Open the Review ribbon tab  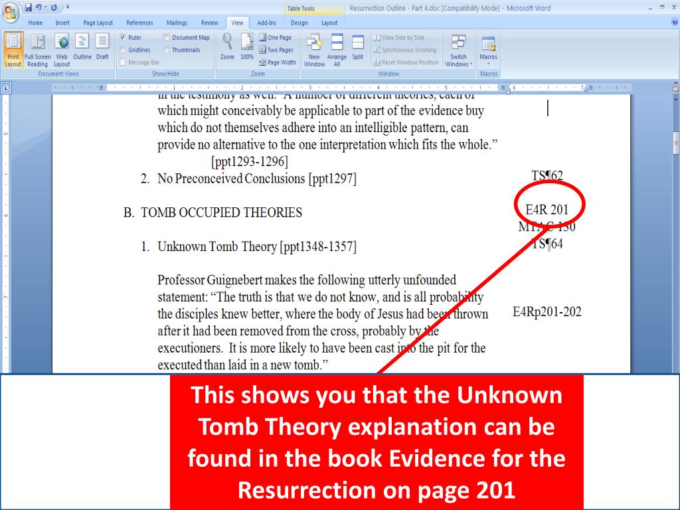(x=209, y=23)
